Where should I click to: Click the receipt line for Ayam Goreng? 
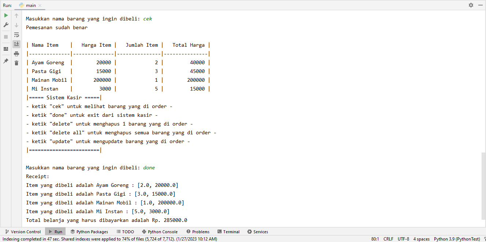(102, 185)
